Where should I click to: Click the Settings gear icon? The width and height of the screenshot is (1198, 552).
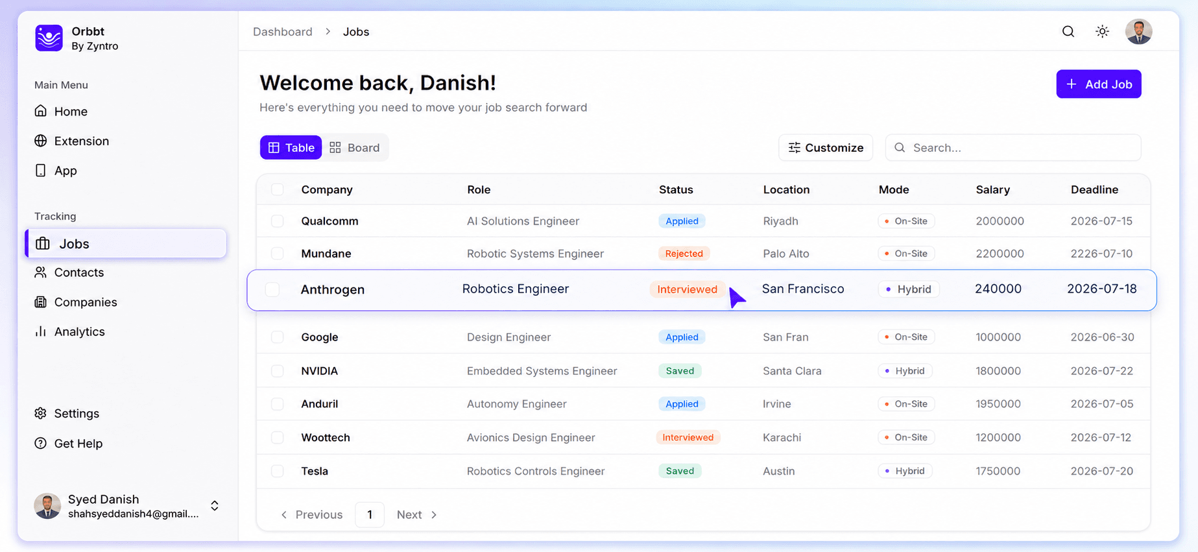tap(41, 413)
